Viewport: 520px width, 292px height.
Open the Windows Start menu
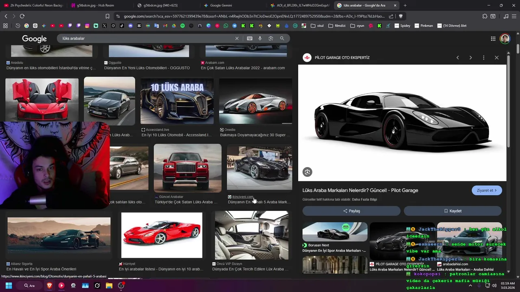9,286
